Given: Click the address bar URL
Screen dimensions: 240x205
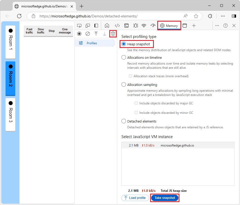Looking at the screenshot, I should 89,16.
